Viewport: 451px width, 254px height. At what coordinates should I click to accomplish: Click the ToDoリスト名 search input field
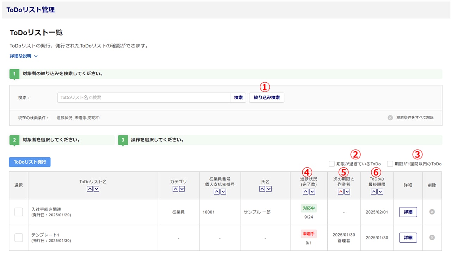[x=144, y=97]
